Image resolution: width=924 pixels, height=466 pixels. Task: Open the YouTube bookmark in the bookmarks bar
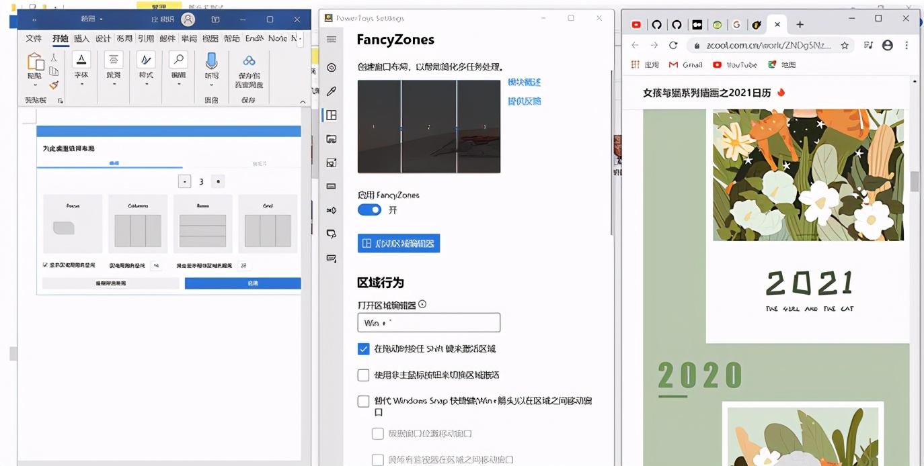coord(735,65)
